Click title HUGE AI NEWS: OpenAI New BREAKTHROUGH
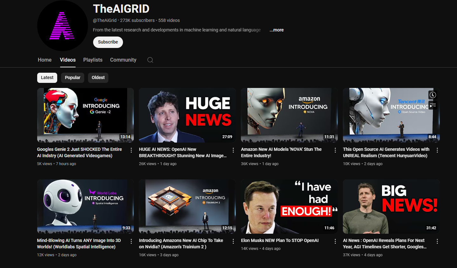This screenshot has height=268, width=457. point(183,152)
